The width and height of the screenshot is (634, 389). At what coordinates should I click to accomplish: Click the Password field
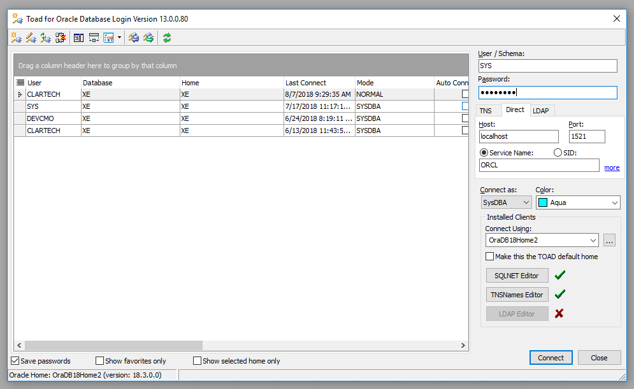point(547,92)
